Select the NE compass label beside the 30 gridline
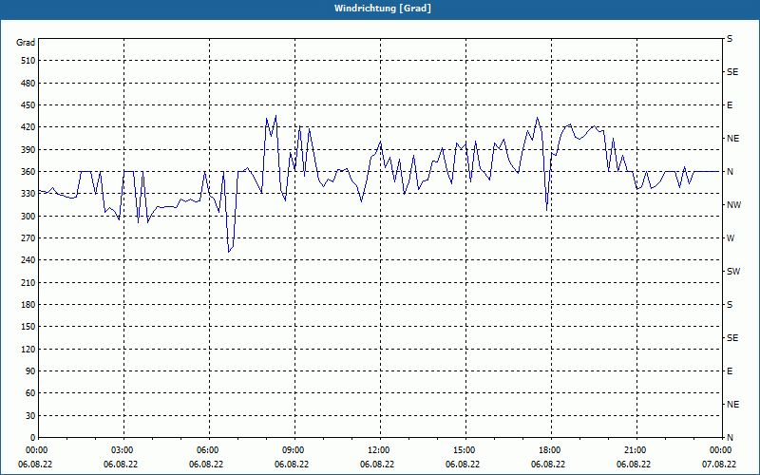 pos(732,405)
